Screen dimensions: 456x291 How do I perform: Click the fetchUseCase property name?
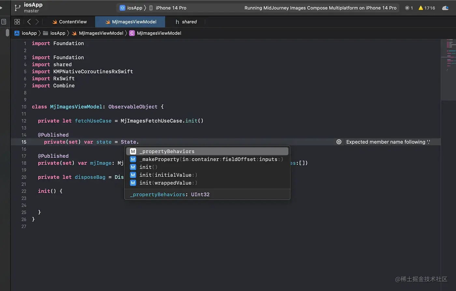(x=93, y=121)
